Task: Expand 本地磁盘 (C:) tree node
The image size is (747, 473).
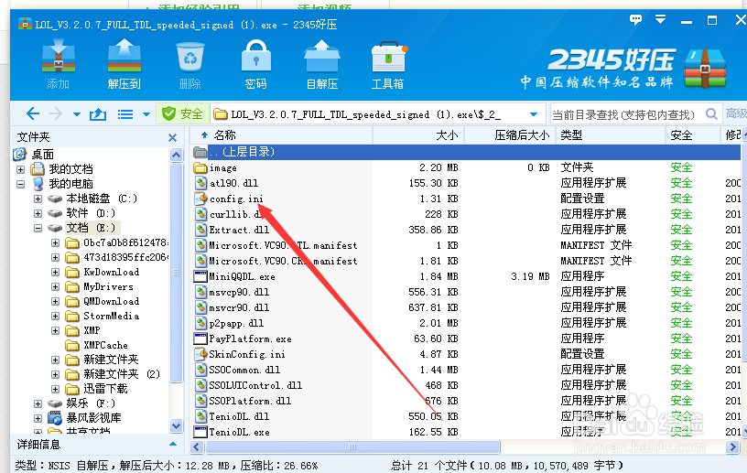Action: coord(38,199)
